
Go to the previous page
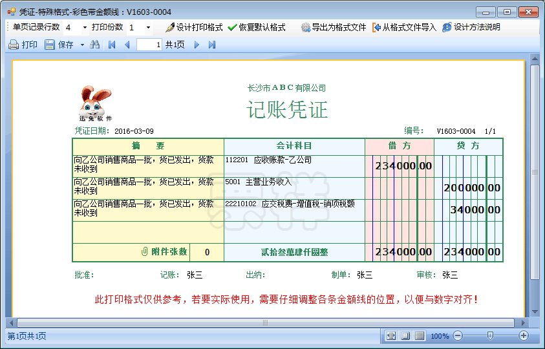click(127, 45)
